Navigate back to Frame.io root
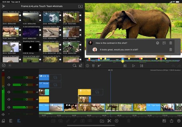182x127 pixels. pos(26,6)
